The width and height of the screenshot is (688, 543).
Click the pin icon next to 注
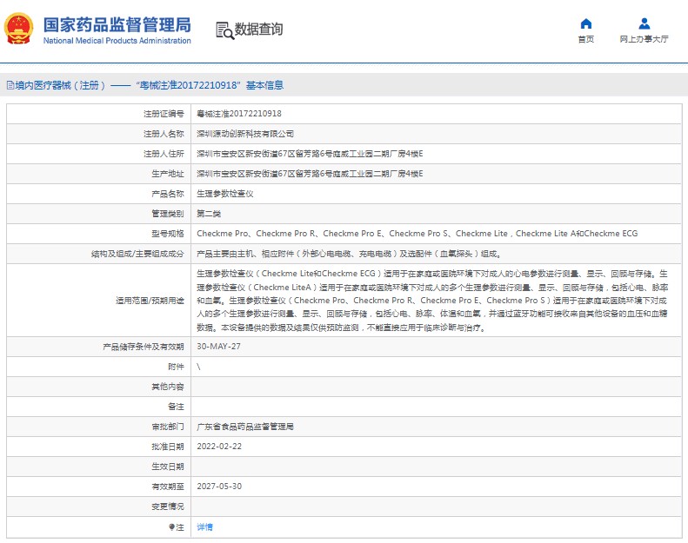(172, 526)
